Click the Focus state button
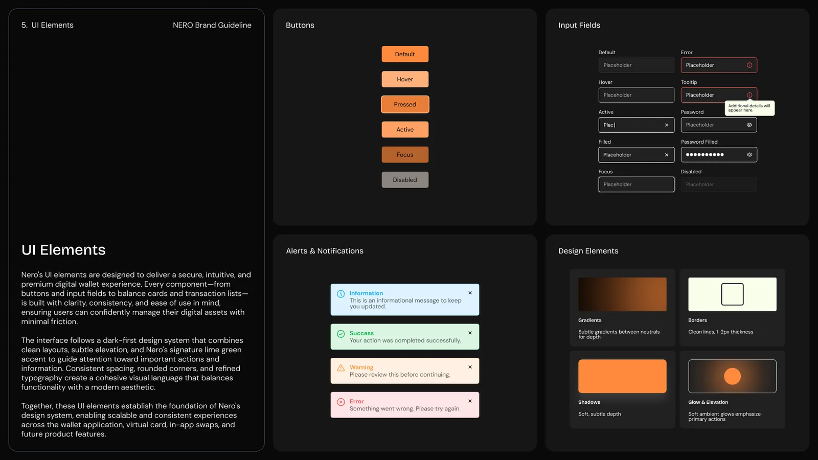 pos(405,154)
